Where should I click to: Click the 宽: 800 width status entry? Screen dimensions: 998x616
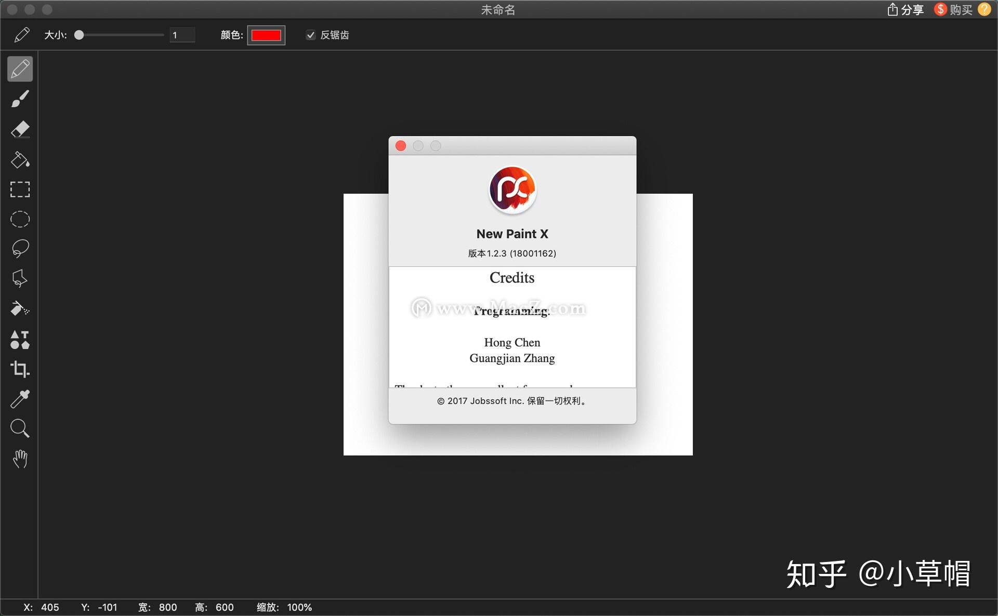click(x=157, y=607)
